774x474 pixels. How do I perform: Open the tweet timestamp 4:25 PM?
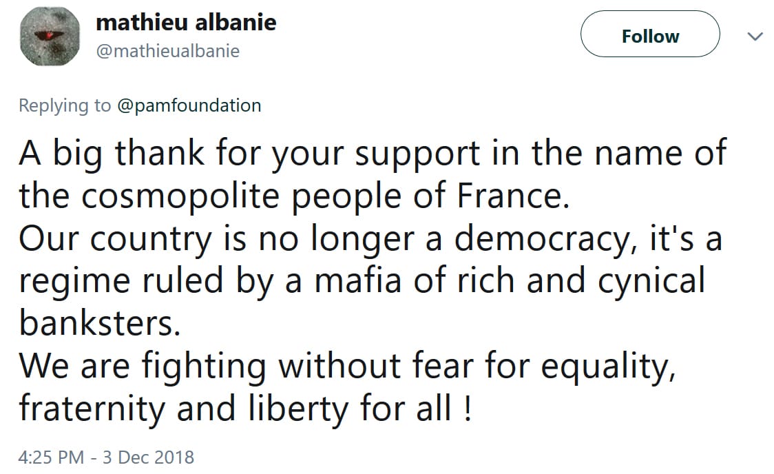coord(52,457)
